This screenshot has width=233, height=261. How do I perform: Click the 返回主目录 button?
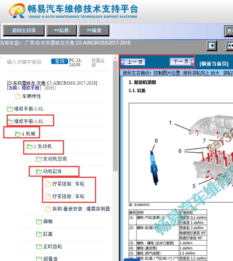coord(24,30)
